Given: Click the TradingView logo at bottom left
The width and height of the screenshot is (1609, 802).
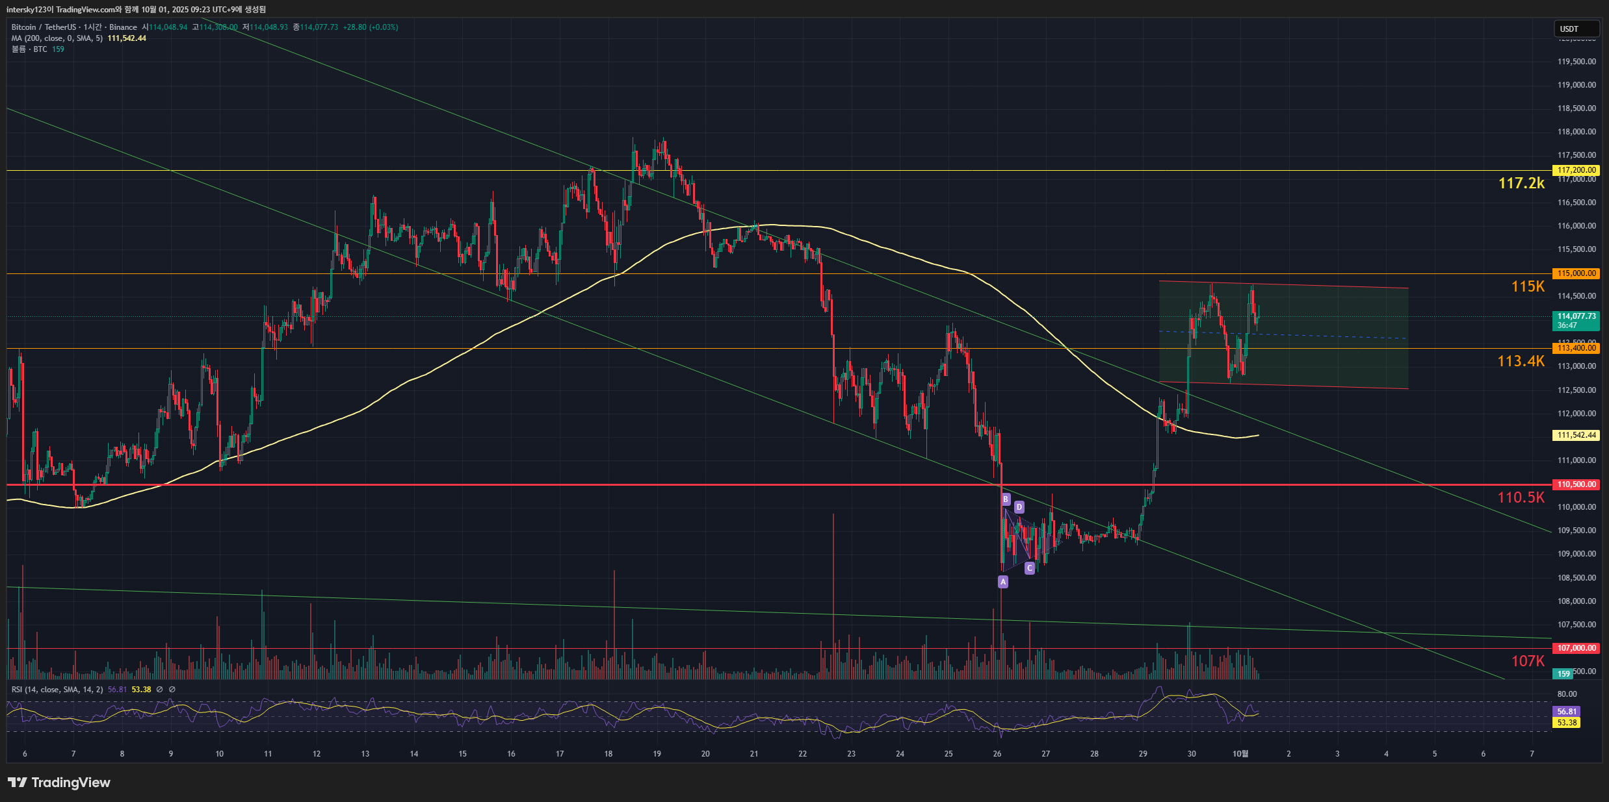Looking at the screenshot, I should pyautogui.click(x=59, y=783).
